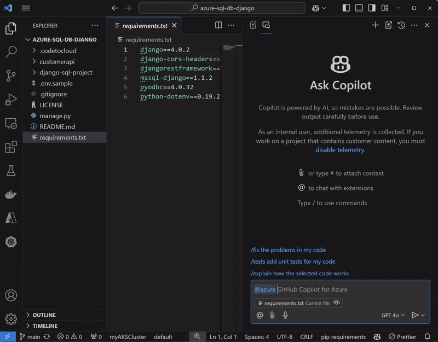
Task: Click /explain how the selected code works
Action: click(x=299, y=273)
